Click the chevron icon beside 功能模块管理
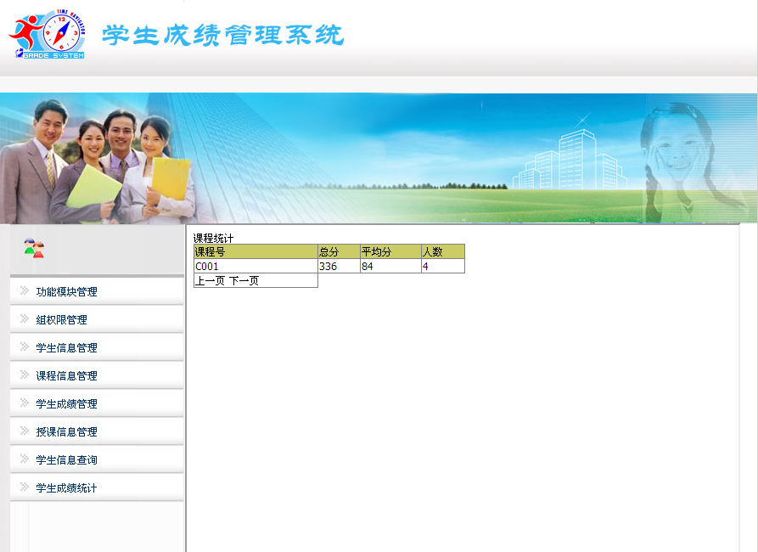 [24, 291]
